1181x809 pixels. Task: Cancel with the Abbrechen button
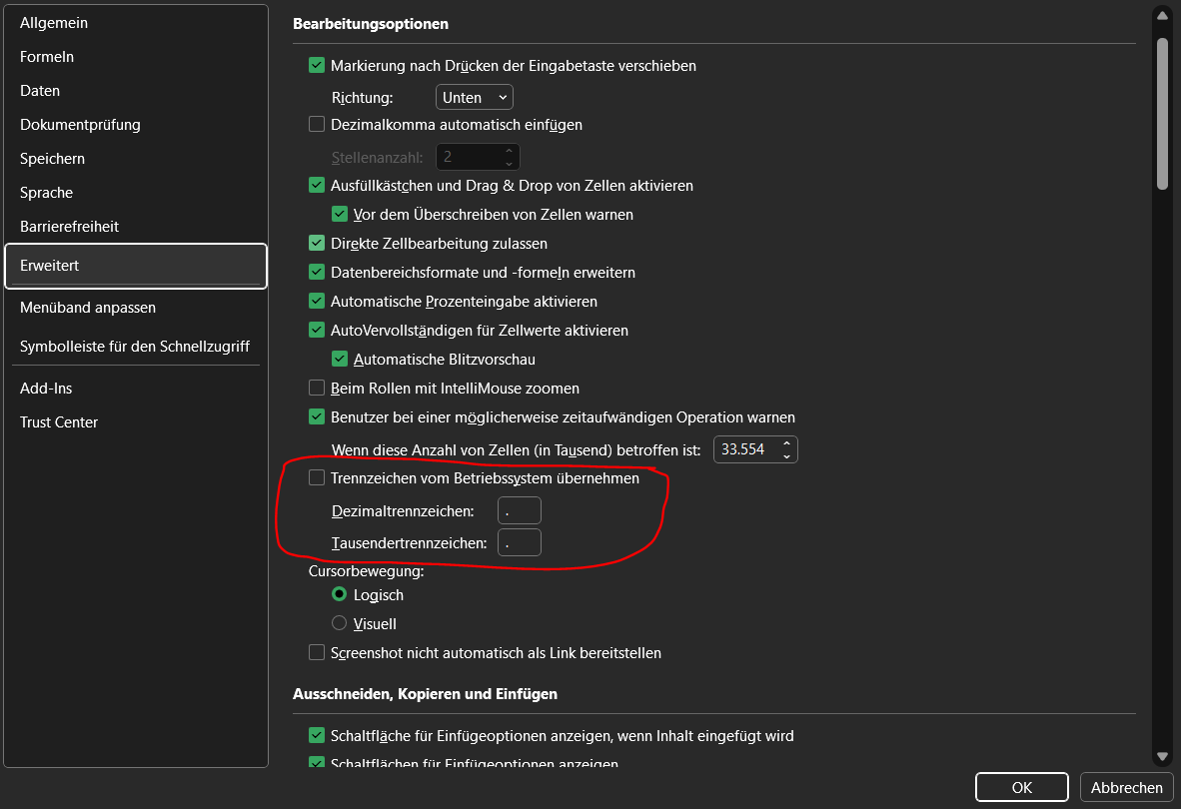pyautogui.click(x=1127, y=787)
